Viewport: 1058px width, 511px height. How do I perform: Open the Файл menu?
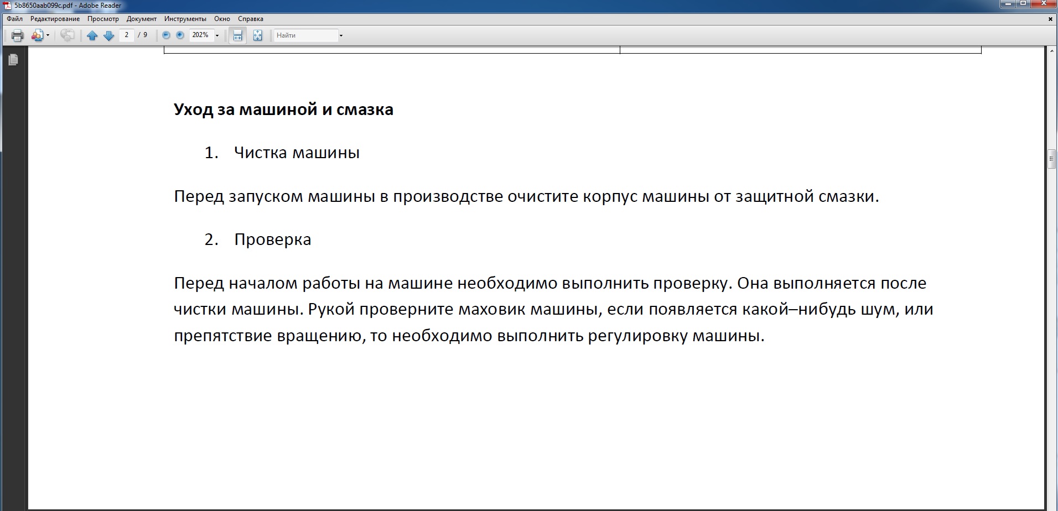tap(15, 19)
